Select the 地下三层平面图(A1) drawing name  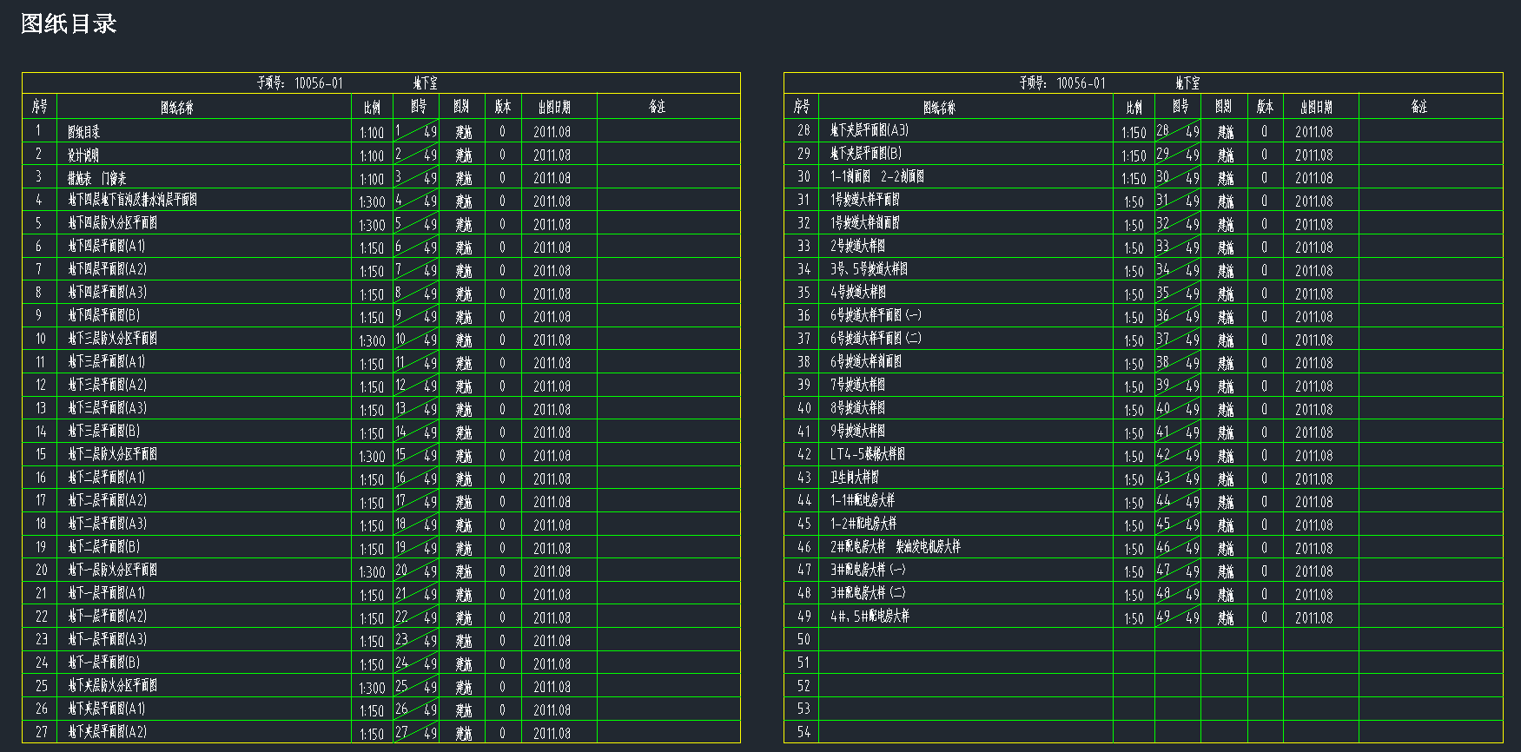tap(107, 362)
